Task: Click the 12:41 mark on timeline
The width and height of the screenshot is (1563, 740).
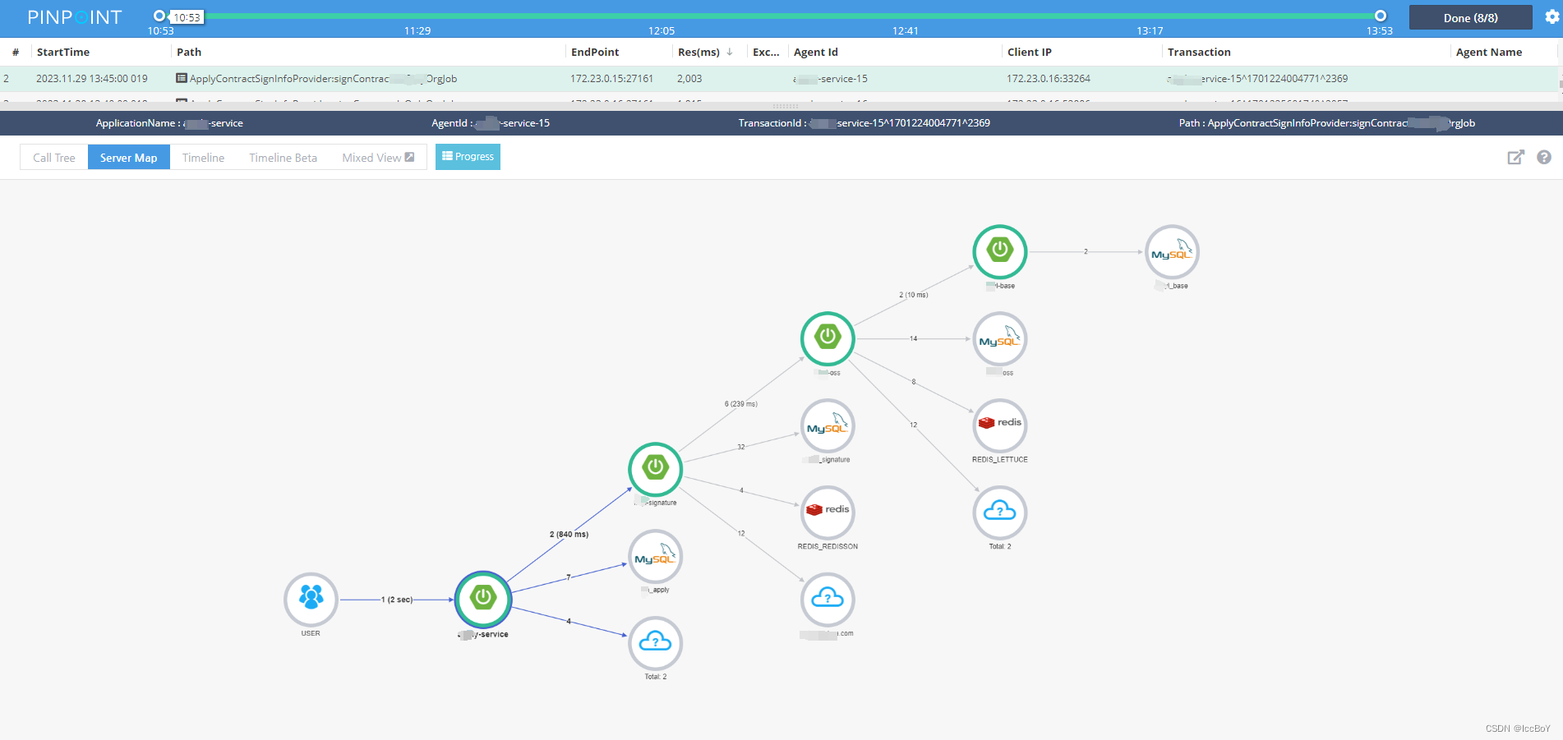Action: (x=906, y=30)
